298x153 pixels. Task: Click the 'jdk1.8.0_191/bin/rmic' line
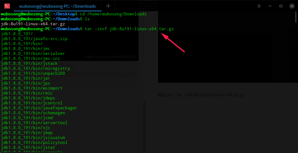coord(27,93)
